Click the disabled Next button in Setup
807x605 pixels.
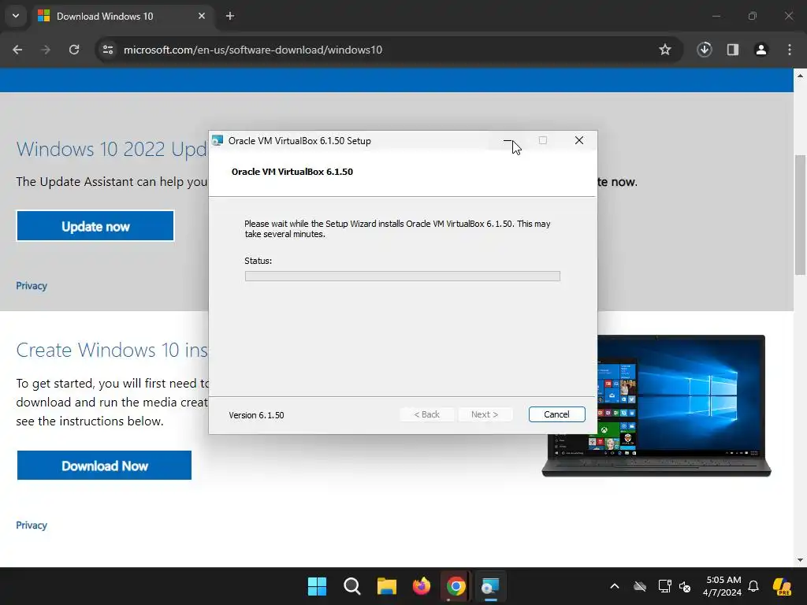485,414
